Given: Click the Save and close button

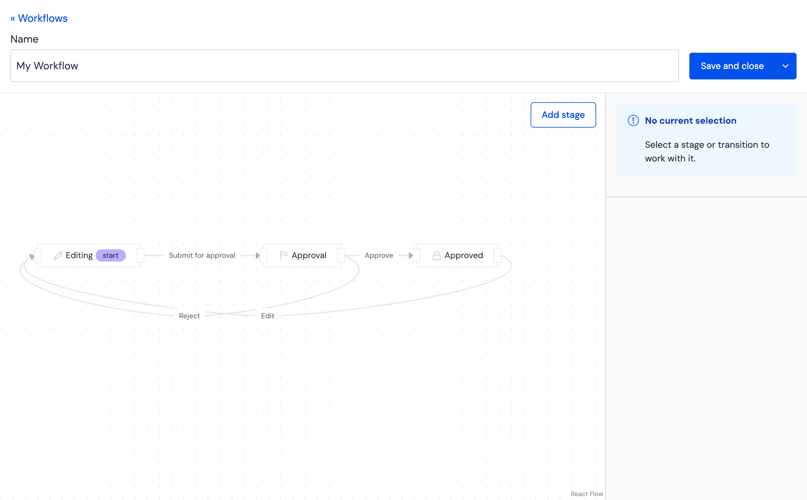Looking at the screenshot, I should pyautogui.click(x=732, y=65).
